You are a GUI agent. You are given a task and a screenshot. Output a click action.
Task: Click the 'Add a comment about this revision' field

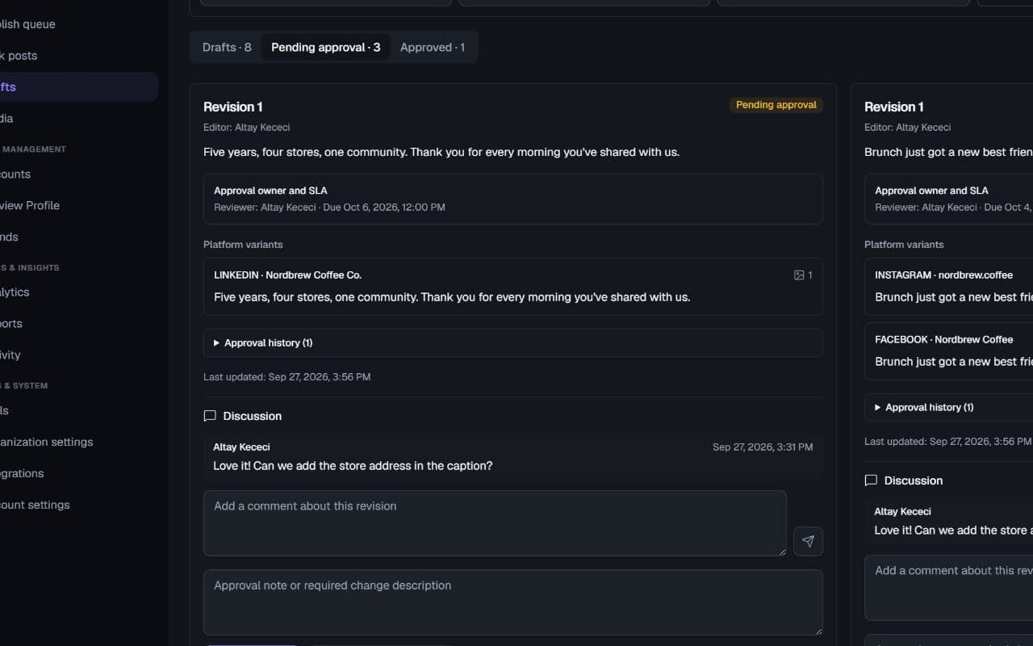495,523
